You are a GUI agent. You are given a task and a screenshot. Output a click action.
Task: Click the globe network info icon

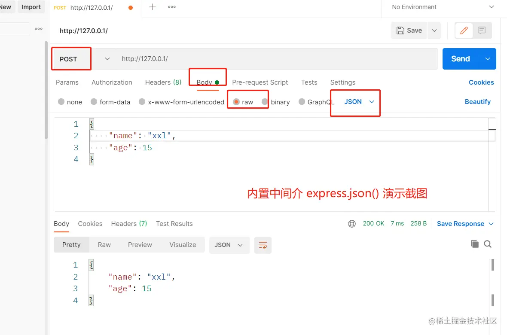(352, 223)
